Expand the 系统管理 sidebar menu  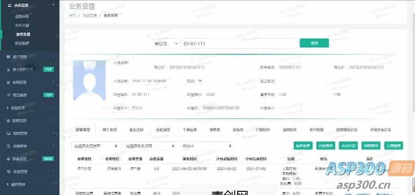(x=53, y=171)
